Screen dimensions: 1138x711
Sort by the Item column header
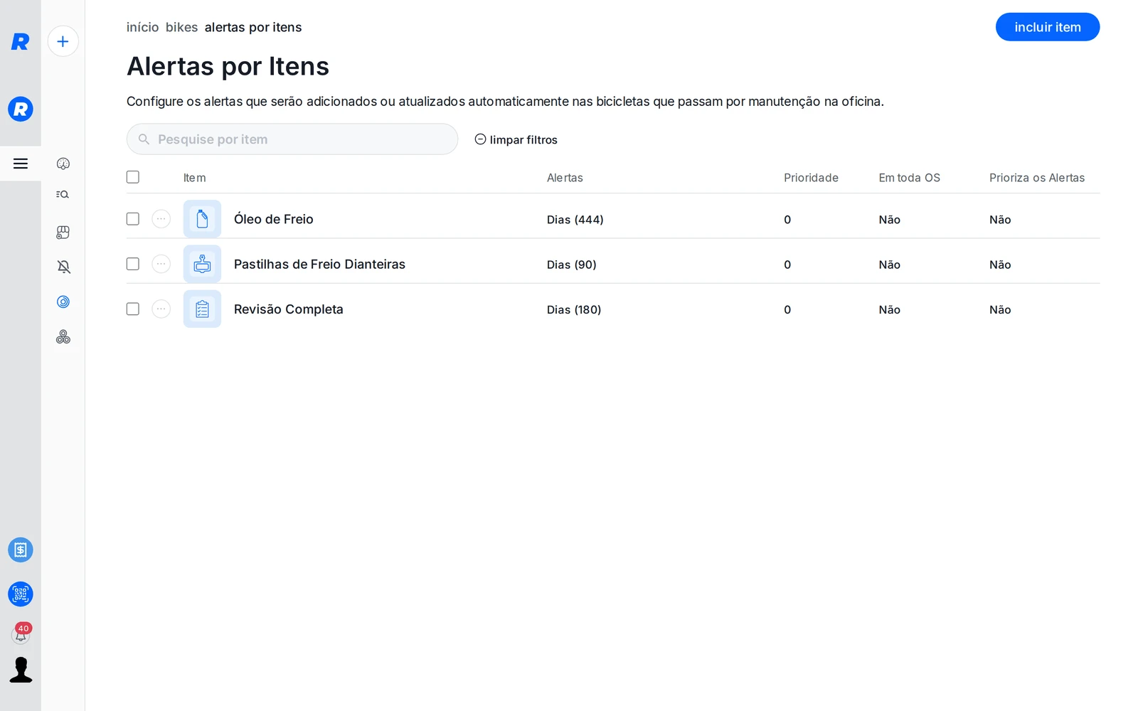(195, 178)
